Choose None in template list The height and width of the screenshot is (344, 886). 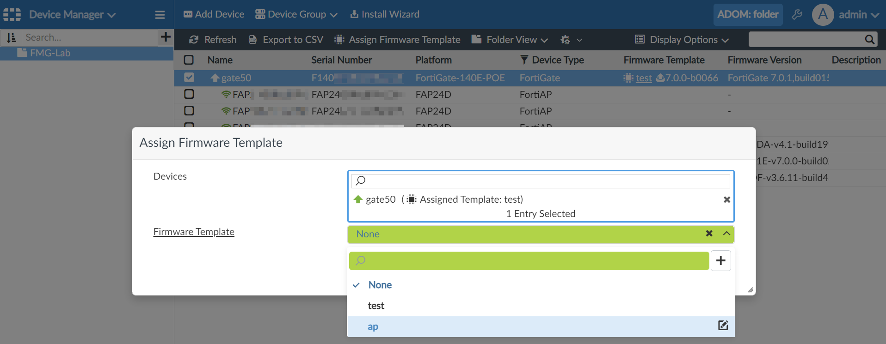tap(380, 285)
